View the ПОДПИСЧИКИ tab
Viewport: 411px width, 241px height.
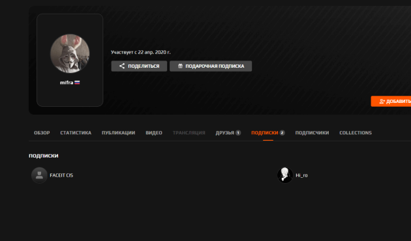click(x=312, y=133)
